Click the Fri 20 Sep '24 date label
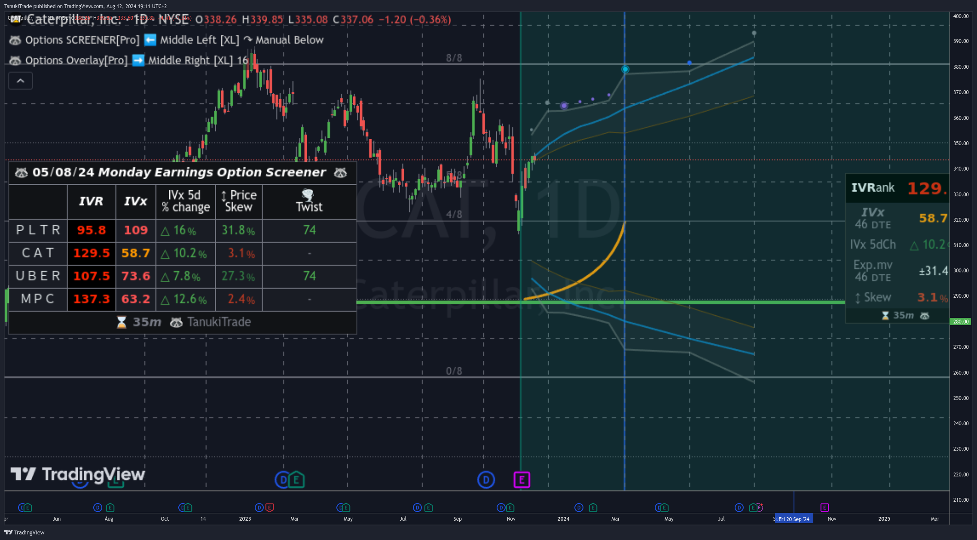The height and width of the screenshot is (540, 977). coord(794,519)
